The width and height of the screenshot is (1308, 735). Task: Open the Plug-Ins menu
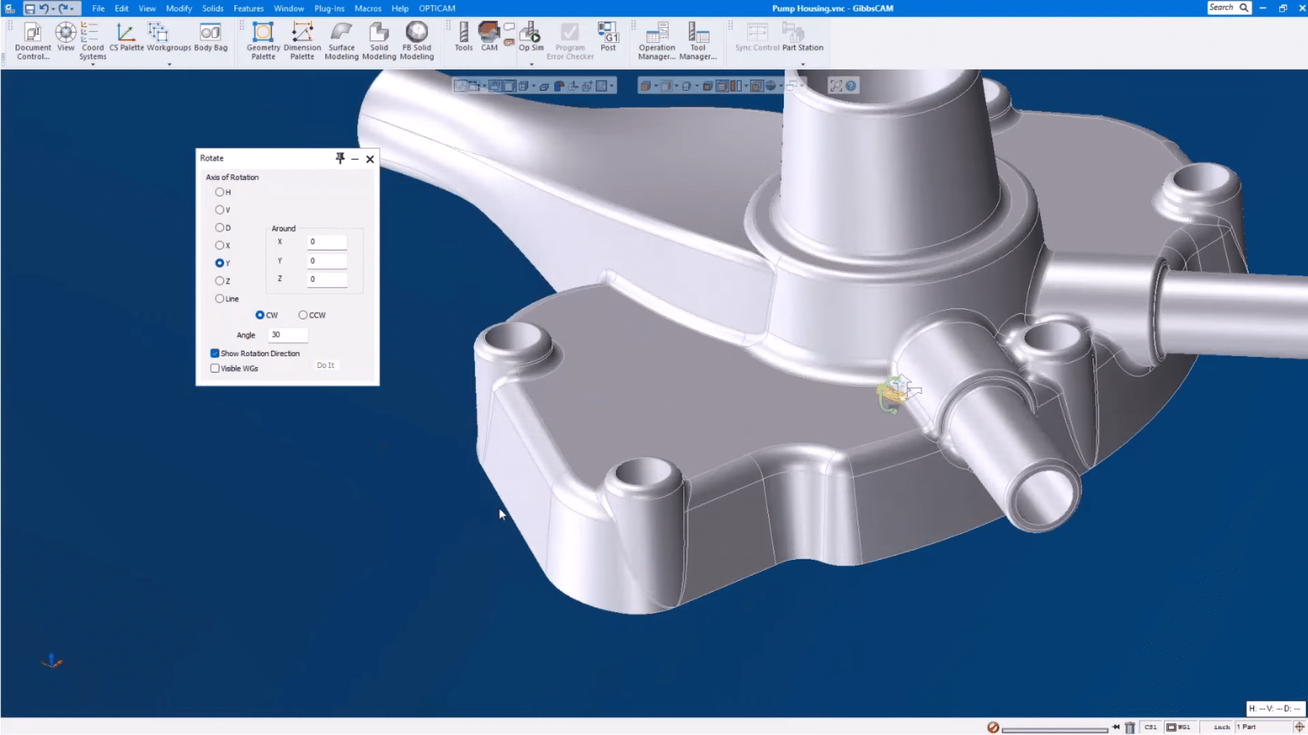pos(329,8)
